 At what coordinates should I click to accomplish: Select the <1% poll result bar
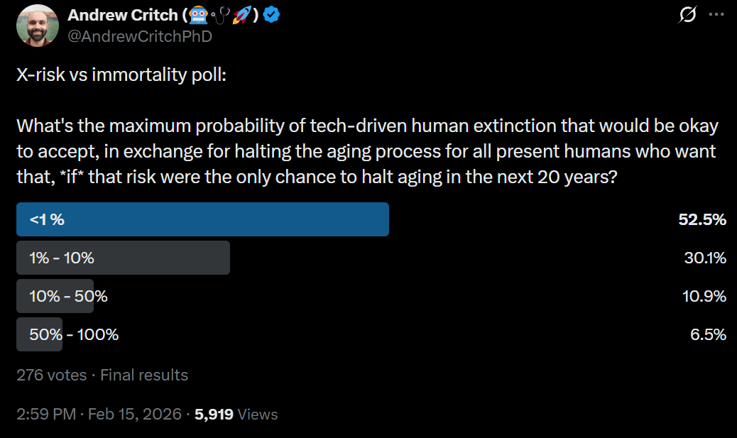coord(202,219)
